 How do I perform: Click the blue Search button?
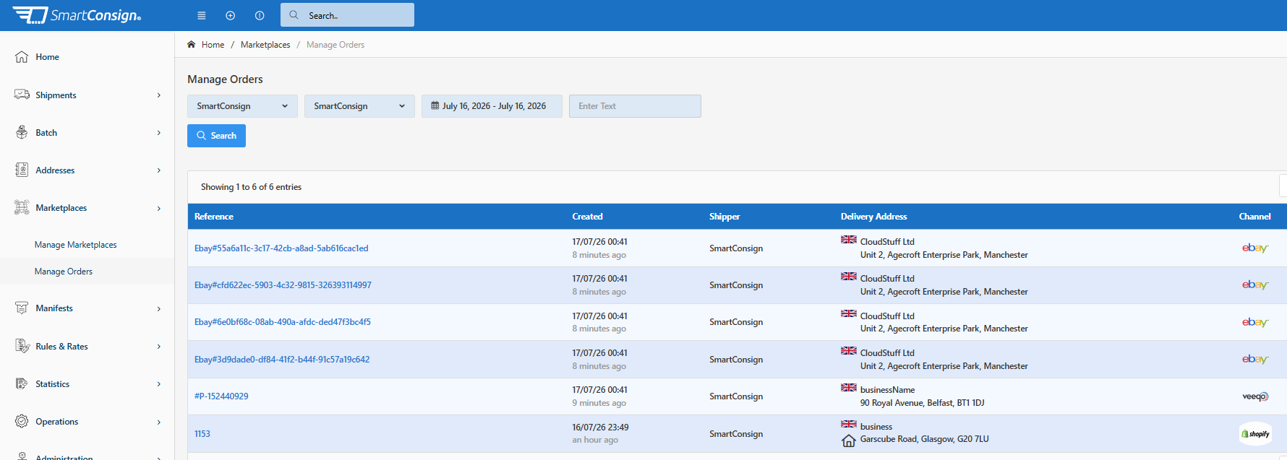(216, 136)
